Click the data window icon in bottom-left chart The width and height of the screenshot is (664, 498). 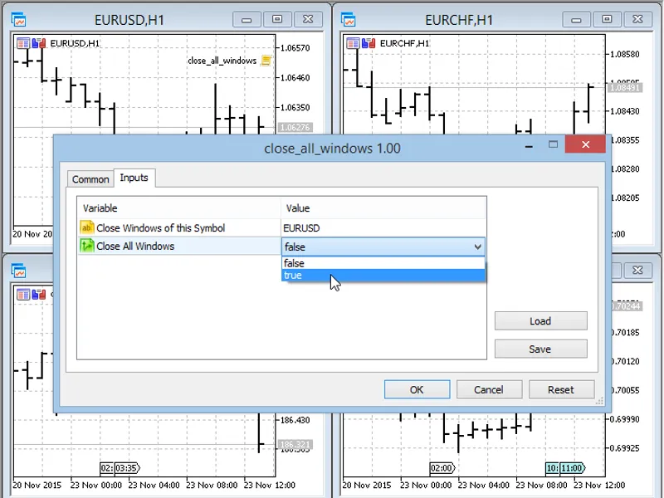[x=23, y=294]
